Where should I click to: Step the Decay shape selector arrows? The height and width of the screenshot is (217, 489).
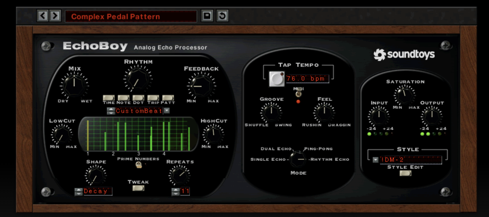[78, 191]
